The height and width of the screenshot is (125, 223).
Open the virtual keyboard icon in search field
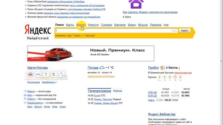pos(174,31)
